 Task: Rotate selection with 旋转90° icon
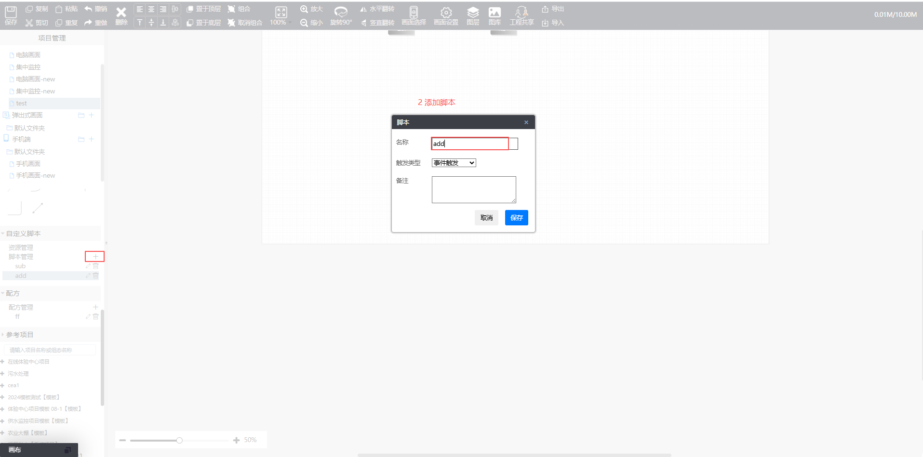[x=341, y=13]
